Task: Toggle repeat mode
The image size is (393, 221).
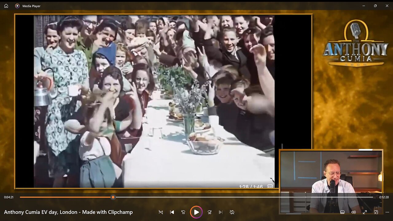Action: (232, 212)
